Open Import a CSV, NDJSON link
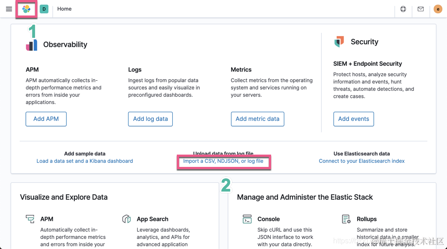The image size is (447, 249). [x=223, y=161]
